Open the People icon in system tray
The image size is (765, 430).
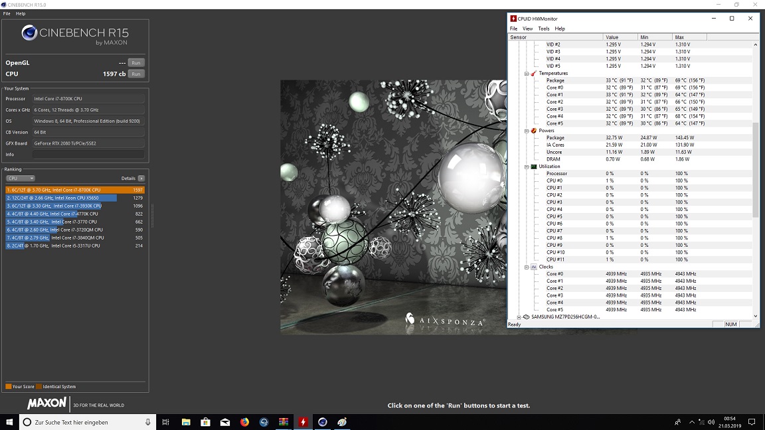pyautogui.click(x=677, y=422)
